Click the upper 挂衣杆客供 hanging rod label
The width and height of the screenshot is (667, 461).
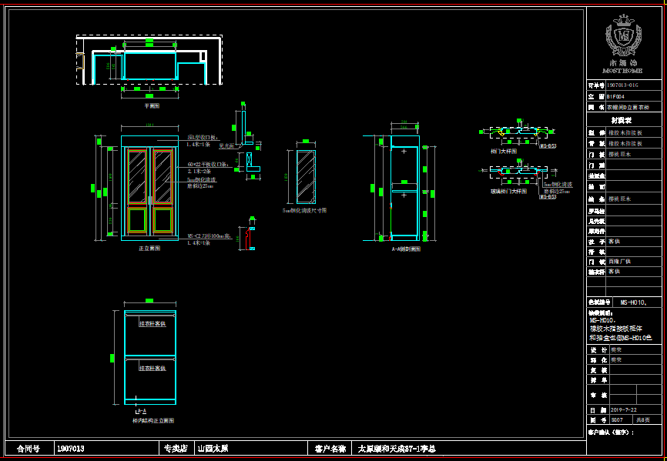[x=152, y=324]
